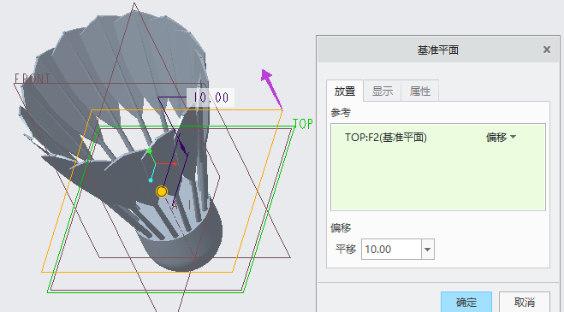Switch to the 放置 tab

point(345,91)
